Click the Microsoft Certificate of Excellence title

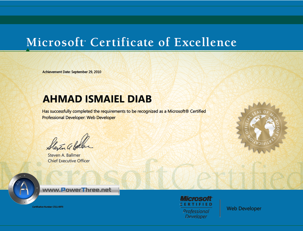point(132,42)
